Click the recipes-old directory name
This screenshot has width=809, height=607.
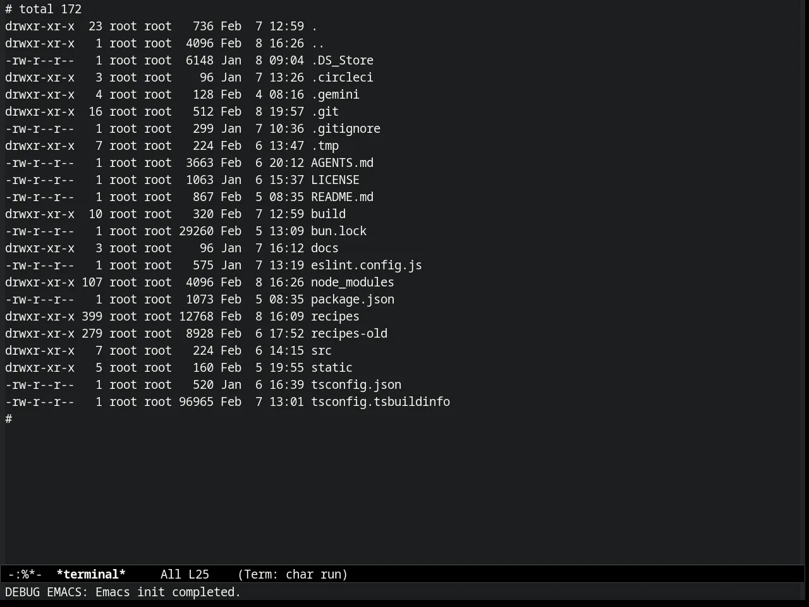(x=349, y=333)
